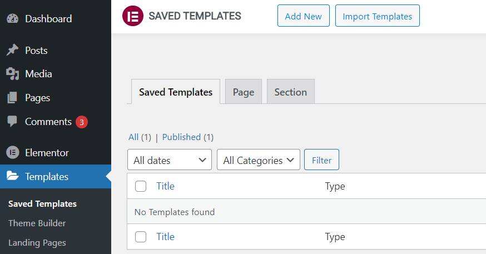
Task: Click the Elementor sidebar icon
Action: pos(12,152)
